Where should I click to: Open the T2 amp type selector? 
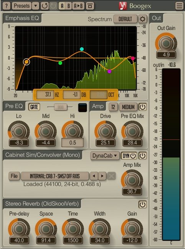pyautogui.click(x=113, y=107)
